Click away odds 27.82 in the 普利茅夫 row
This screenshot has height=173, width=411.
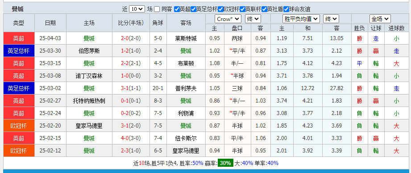336,88
